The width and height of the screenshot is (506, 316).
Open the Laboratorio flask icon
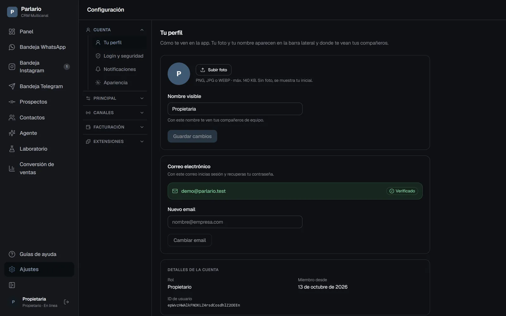(12, 149)
